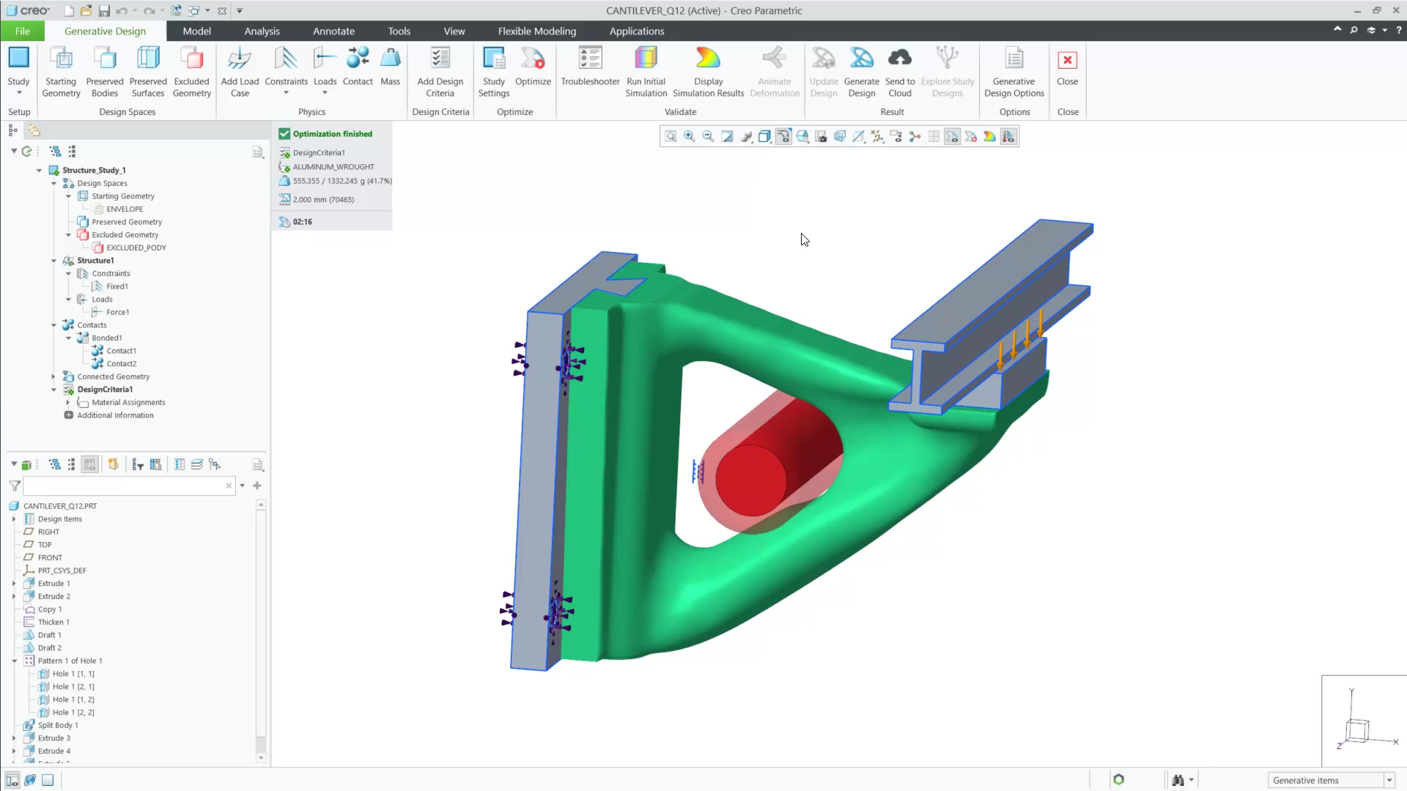The width and height of the screenshot is (1407, 791).
Task: Run Initial Simulation
Action: click(x=646, y=70)
